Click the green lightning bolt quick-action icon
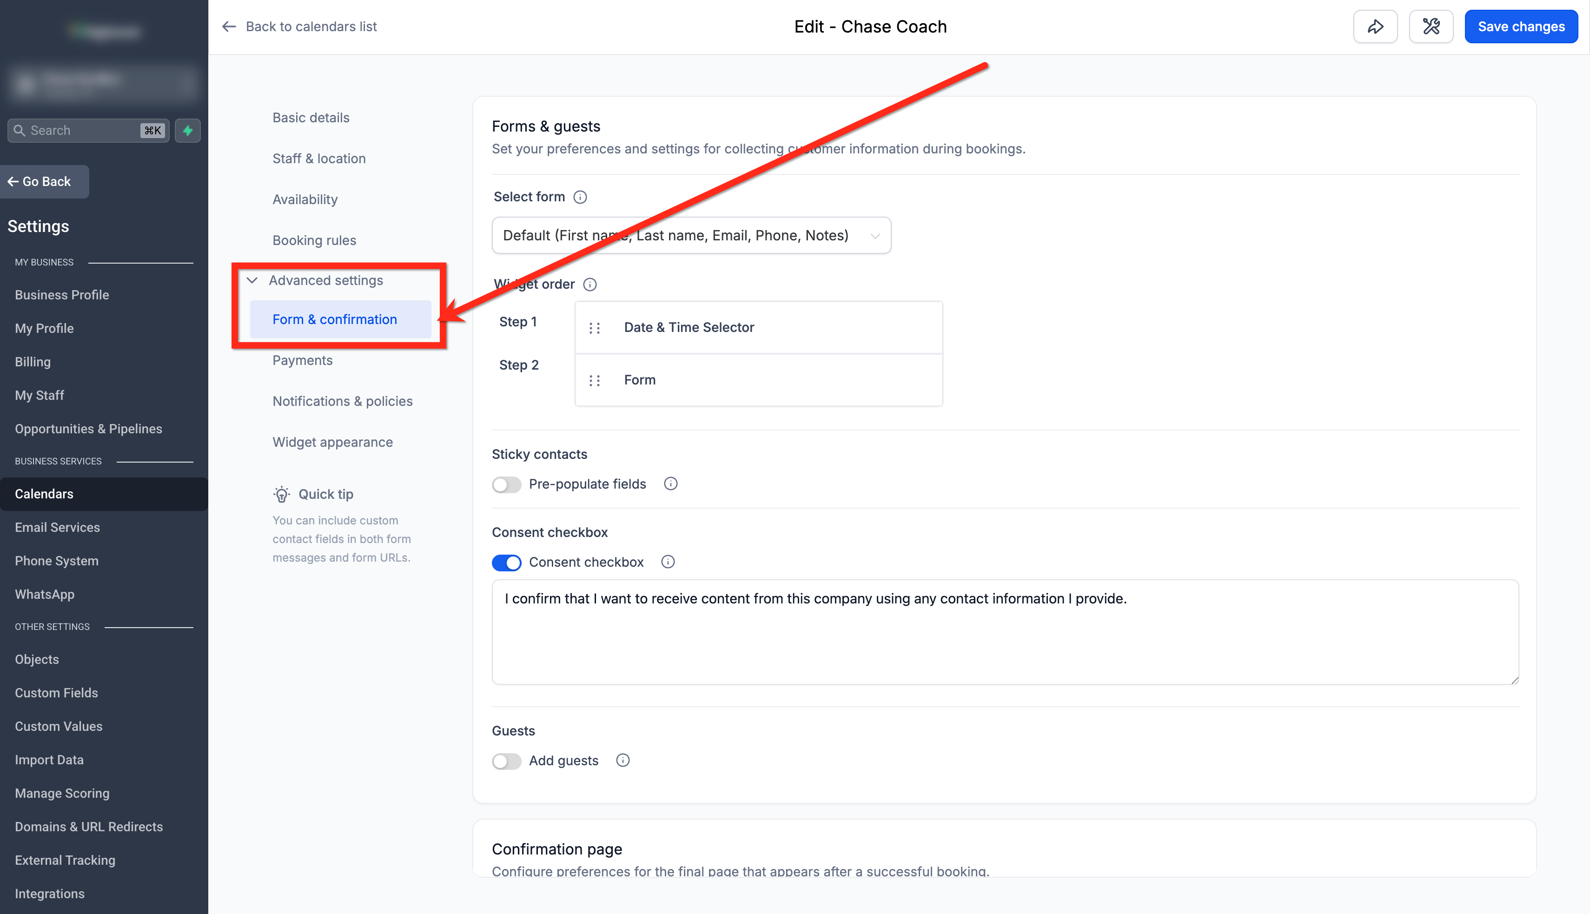The image size is (1590, 914). tap(188, 131)
